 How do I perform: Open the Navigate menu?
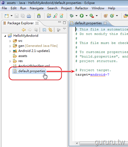coord(37,8)
